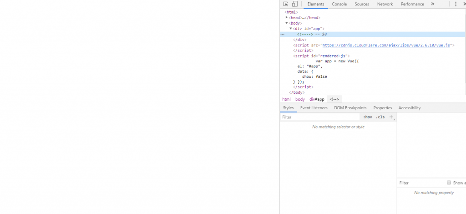Click the 'show: false' code line
The height and width of the screenshot is (214, 466).
click(314, 76)
